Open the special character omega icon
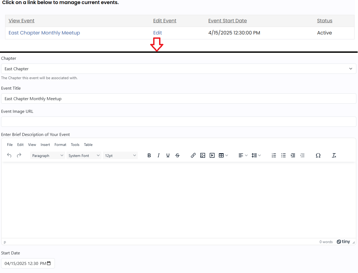Image resolution: width=358 pixels, height=273 pixels. 318,155
